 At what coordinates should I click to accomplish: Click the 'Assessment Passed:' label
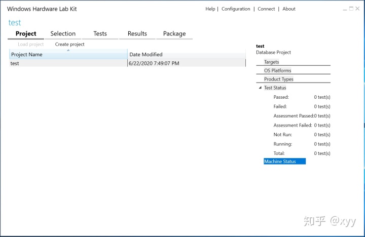click(x=294, y=116)
